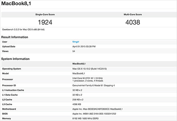177x121 pixels.
Task: Click the upload date April 01 2015 03:39 PM
Action: click(x=84, y=46)
